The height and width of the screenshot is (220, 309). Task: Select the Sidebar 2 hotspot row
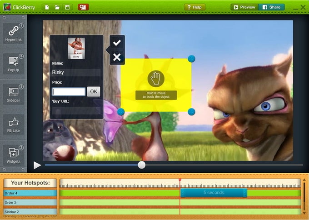click(30, 212)
